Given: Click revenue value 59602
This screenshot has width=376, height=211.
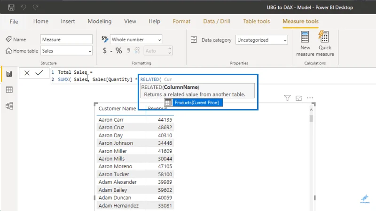Looking at the screenshot, I should pyautogui.click(x=165, y=190).
